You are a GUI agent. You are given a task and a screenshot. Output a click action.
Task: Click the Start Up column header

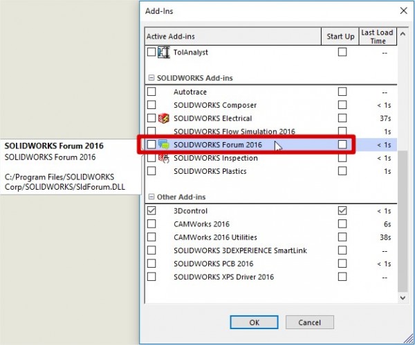point(340,36)
